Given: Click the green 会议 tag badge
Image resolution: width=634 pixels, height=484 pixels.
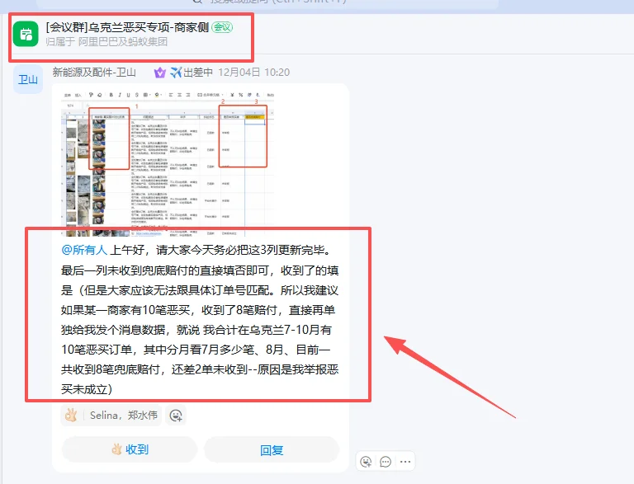Looking at the screenshot, I should 222,27.
